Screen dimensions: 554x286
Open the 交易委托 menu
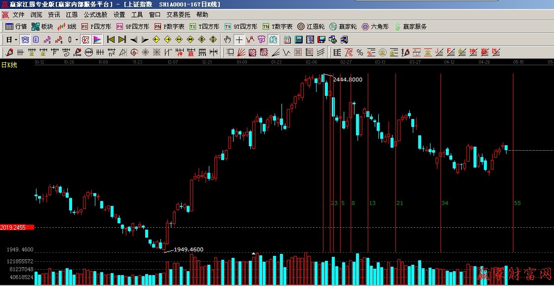(178, 15)
